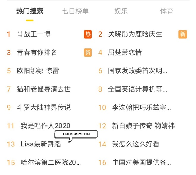Viewport: 196px width, 175px height.
Task: Choose the Lisa最新舞蹈 hot search
Action: (41, 144)
